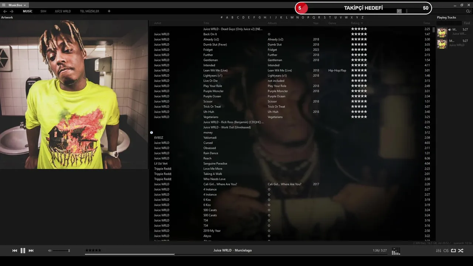Switch to the SVH tab
Screen dimensions: 473x266
click(43, 11)
